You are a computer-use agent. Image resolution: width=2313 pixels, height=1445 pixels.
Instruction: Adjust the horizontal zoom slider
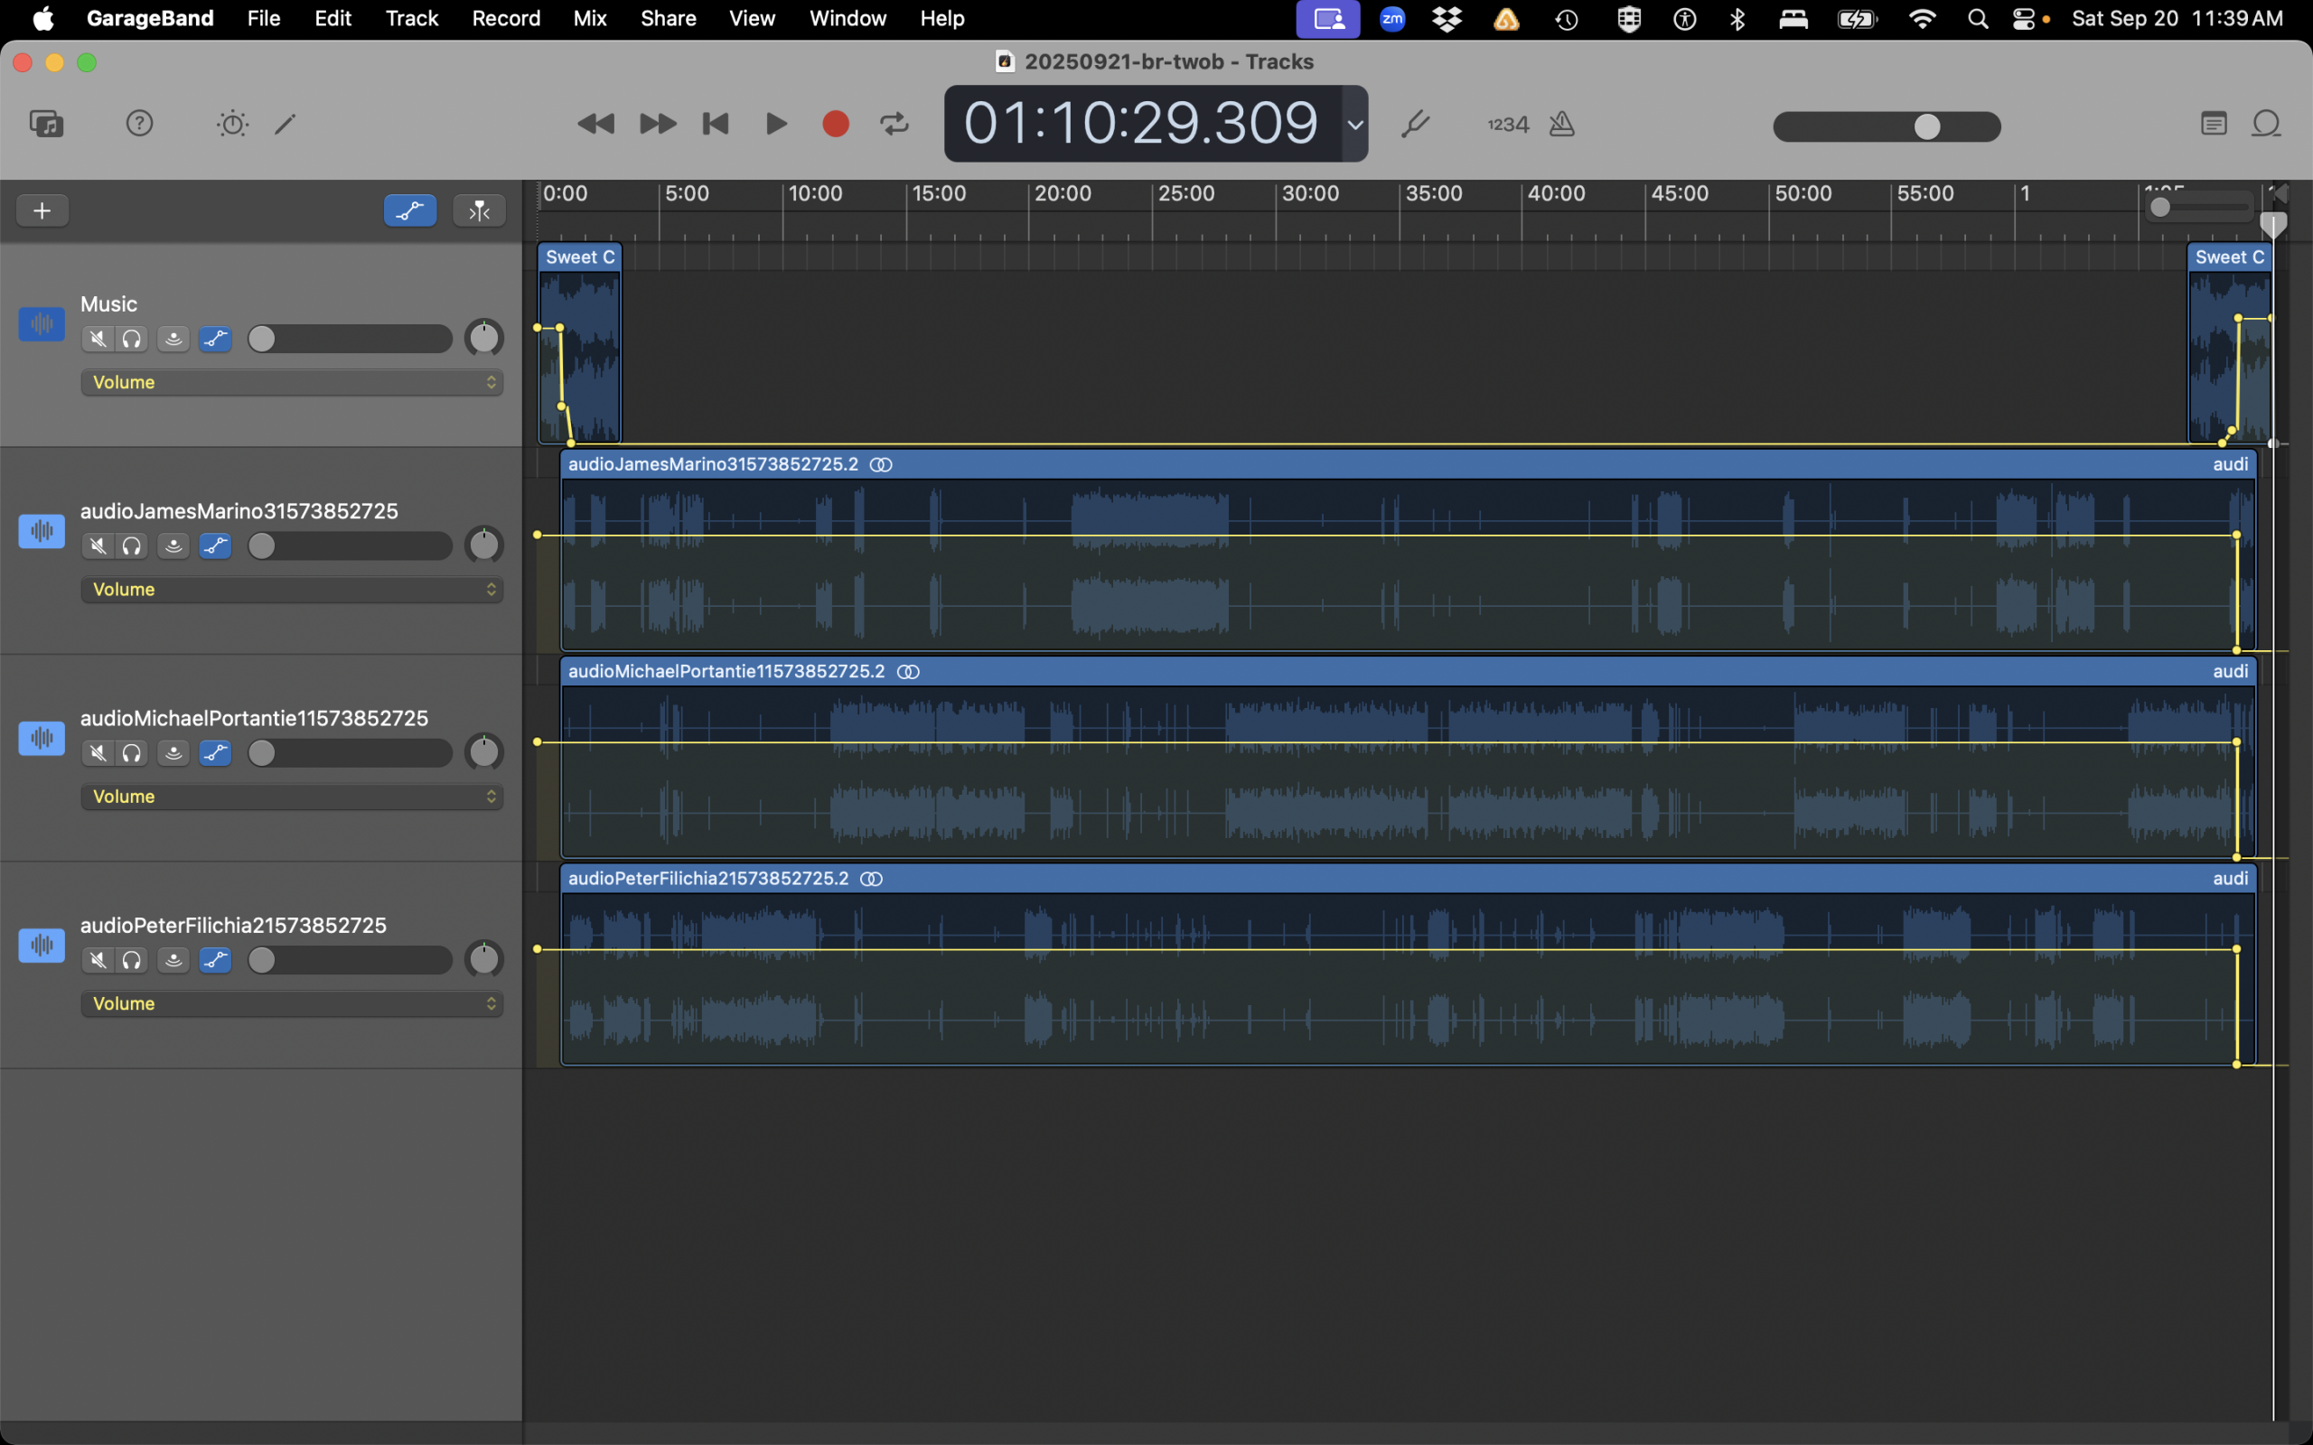pos(2200,208)
